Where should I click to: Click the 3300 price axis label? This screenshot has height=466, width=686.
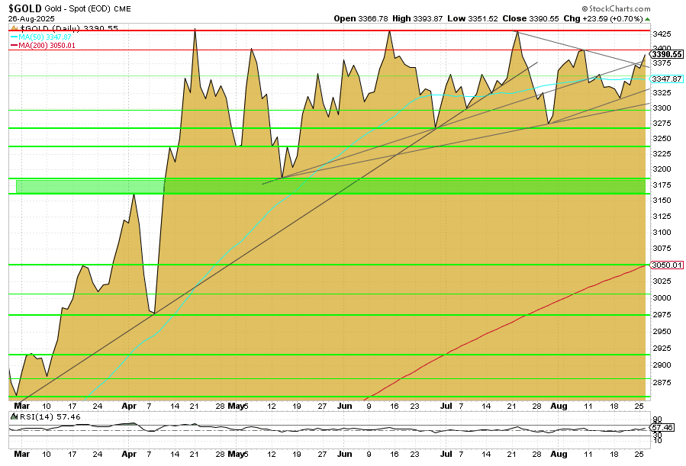(662, 108)
